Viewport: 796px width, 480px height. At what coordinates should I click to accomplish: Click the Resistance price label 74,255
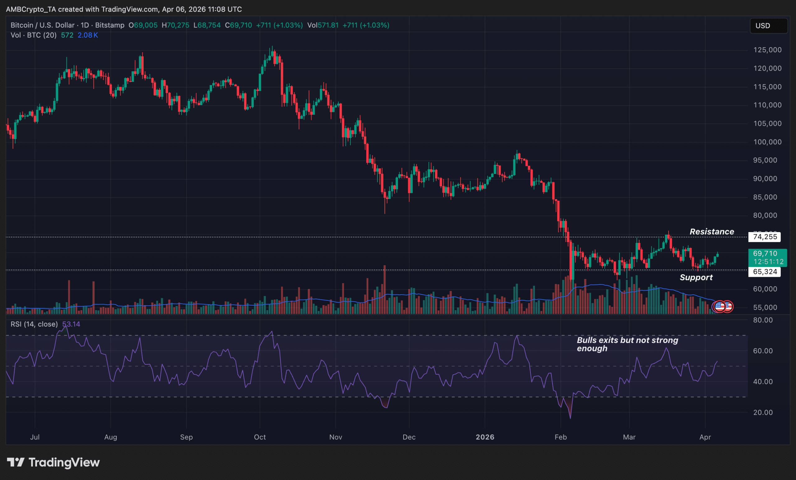click(x=765, y=237)
